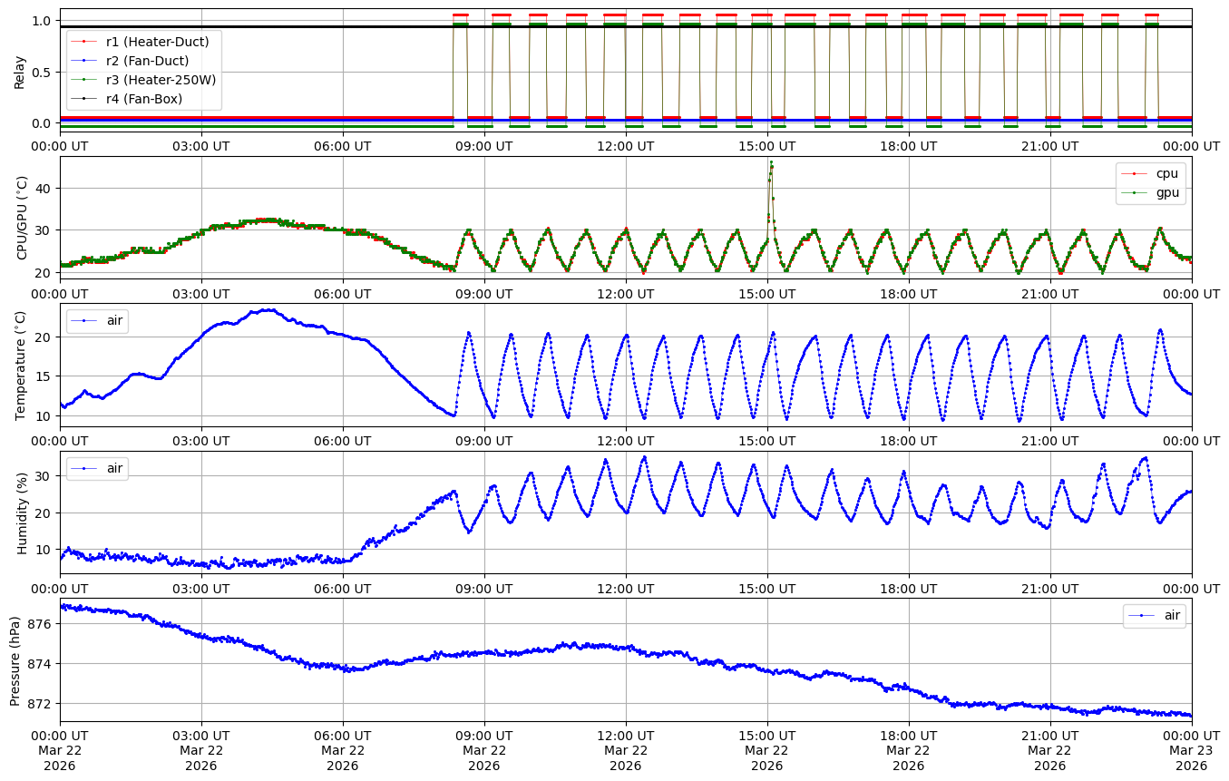
Task: Click the r3 (Heater-250W) legend label
Action: [161, 80]
